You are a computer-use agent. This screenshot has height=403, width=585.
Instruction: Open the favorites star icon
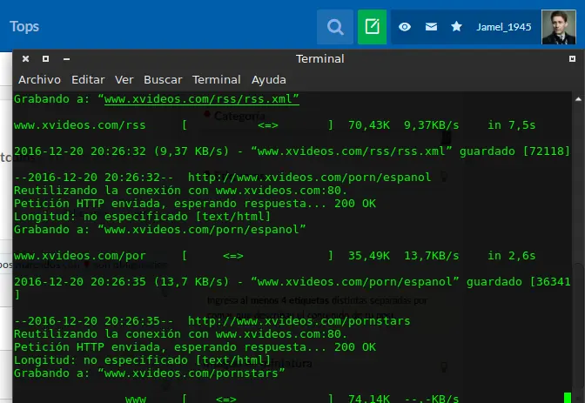(456, 26)
